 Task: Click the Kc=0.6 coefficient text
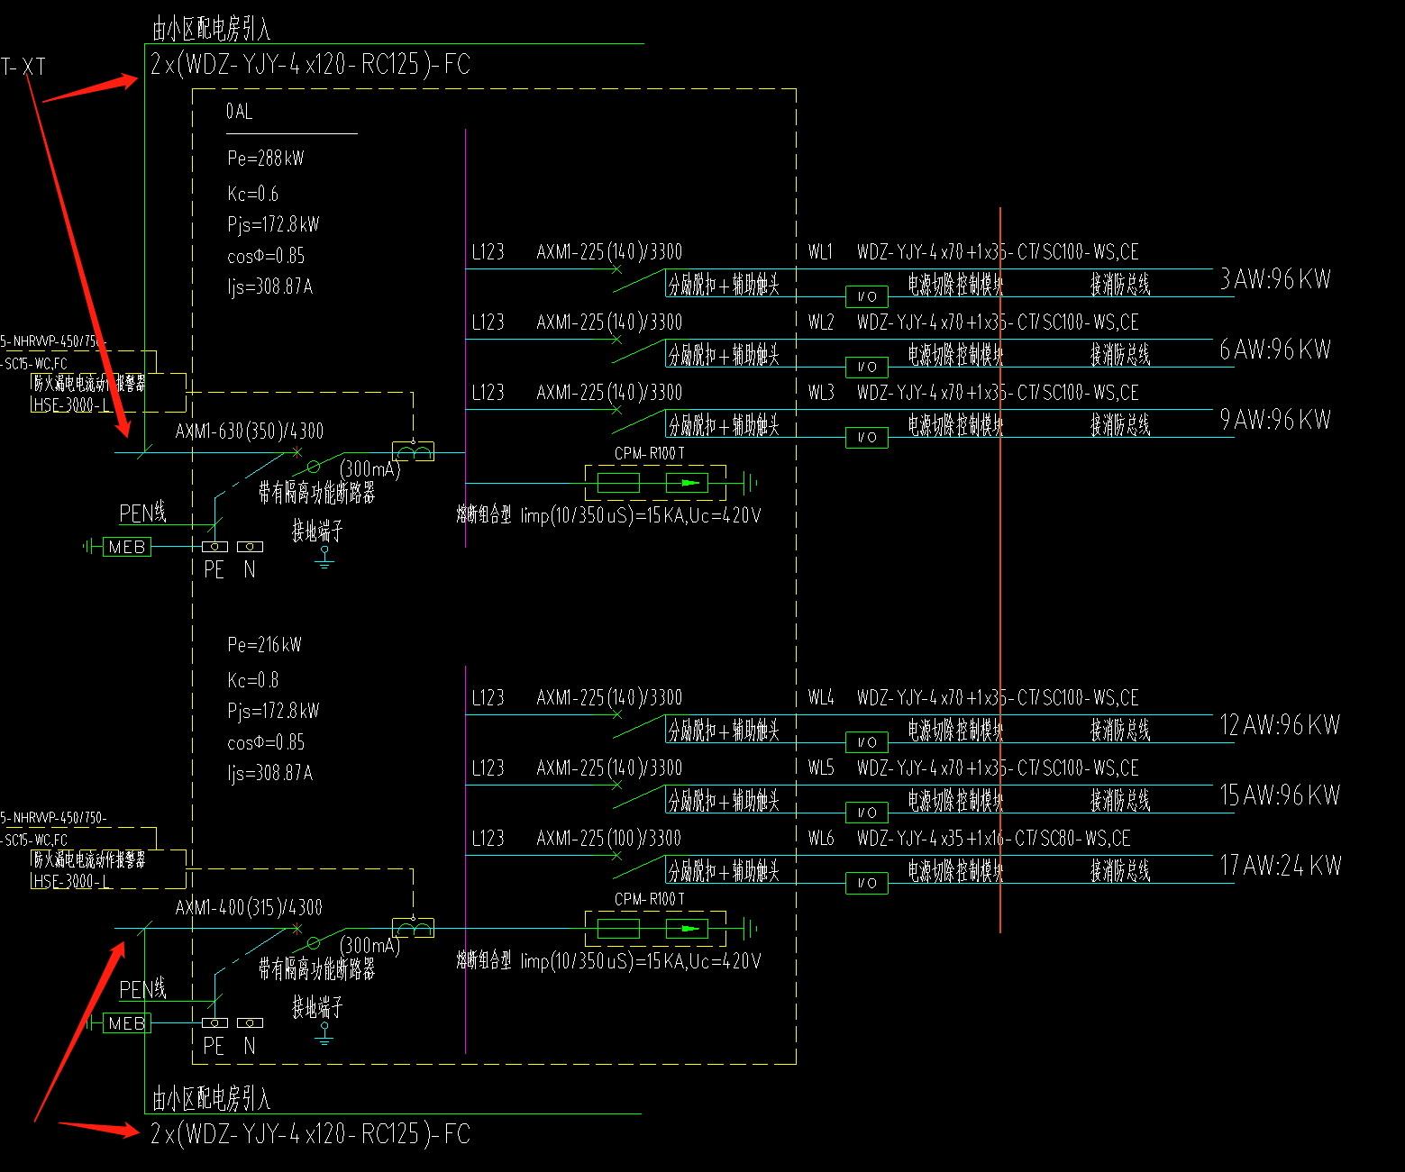pos(253,194)
